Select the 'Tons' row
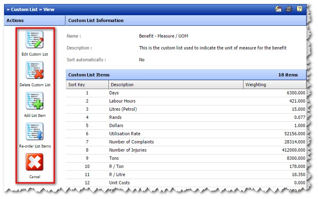Viewport: 318px width, 199px height. [186, 158]
